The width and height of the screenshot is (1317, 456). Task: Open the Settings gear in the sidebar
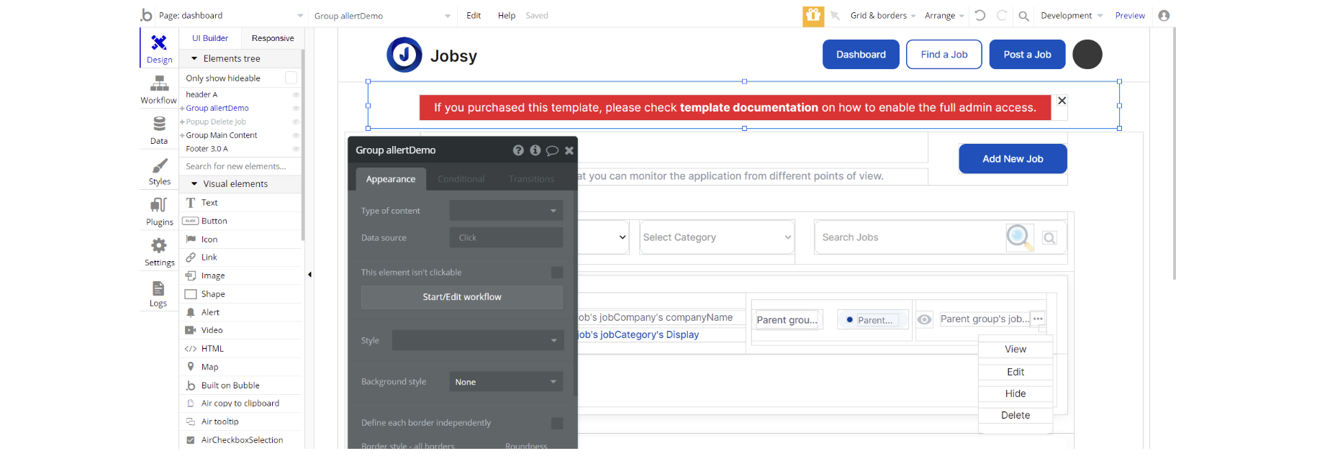pyautogui.click(x=159, y=252)
